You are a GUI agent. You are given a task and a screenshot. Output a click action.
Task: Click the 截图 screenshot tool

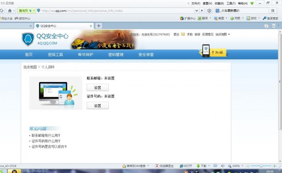[x=219, y=19]
